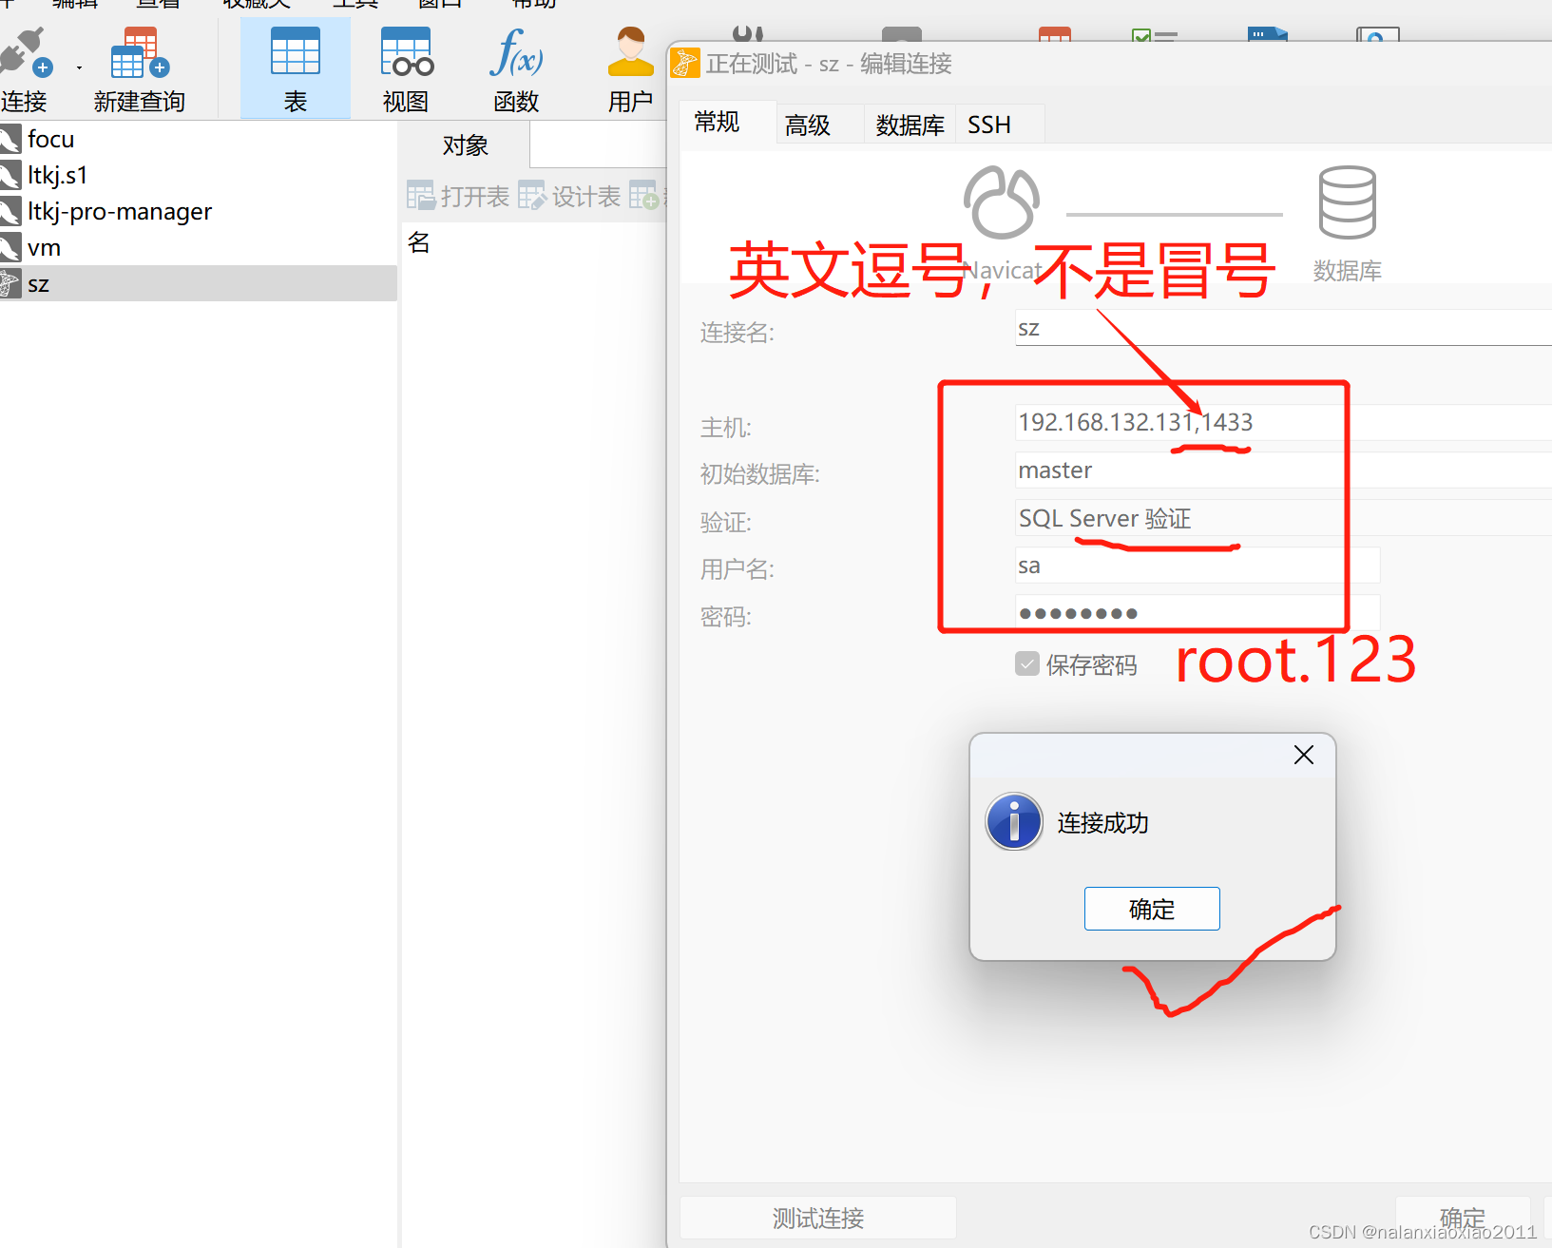The image size is (1552, 1248).
Task: Click the Host field with 192.168.132.131,1433
Action: coord(1283,422)
